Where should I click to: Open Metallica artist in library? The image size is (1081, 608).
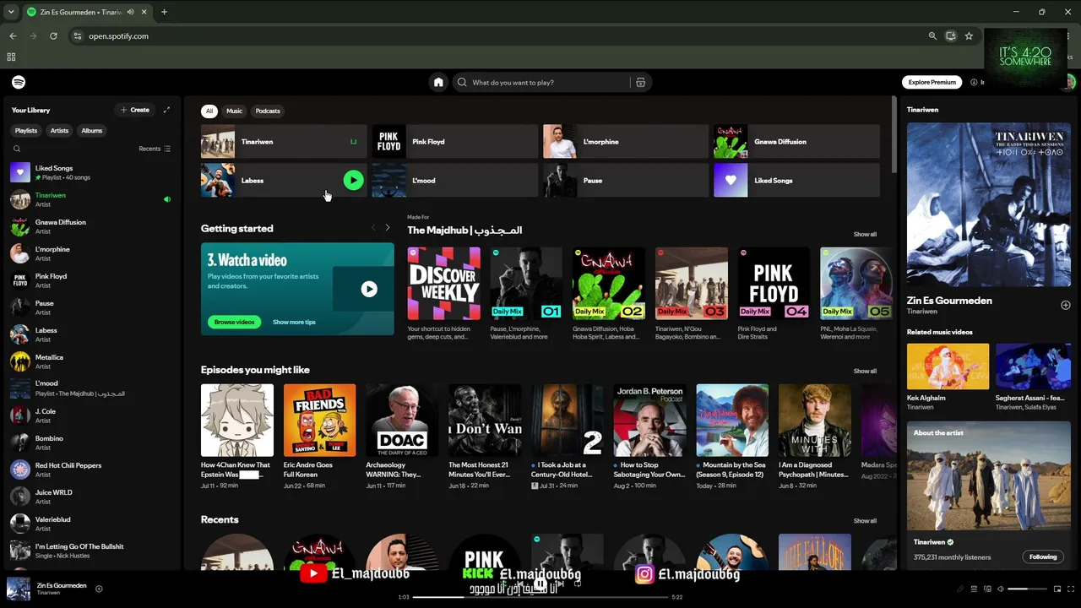[x=90, y=361]
